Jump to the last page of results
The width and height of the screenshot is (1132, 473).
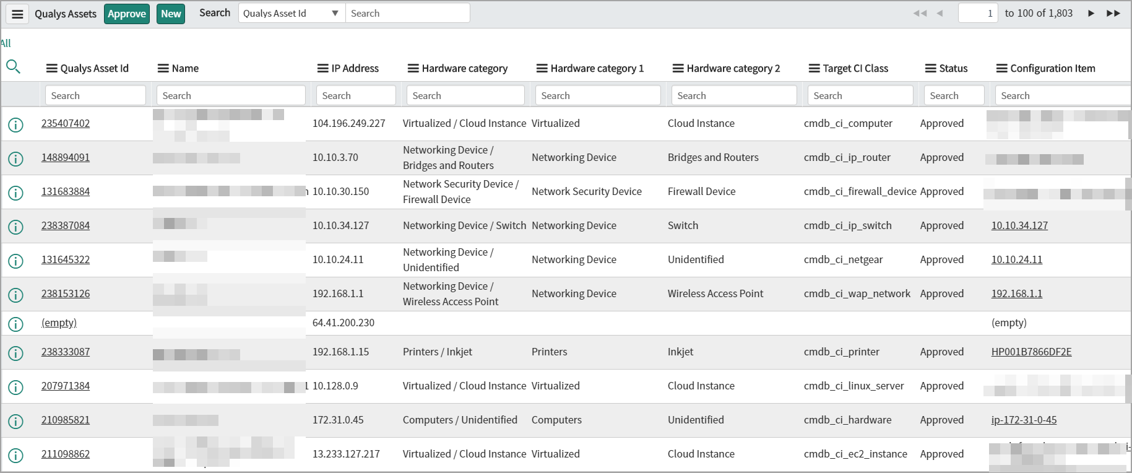1113,14
